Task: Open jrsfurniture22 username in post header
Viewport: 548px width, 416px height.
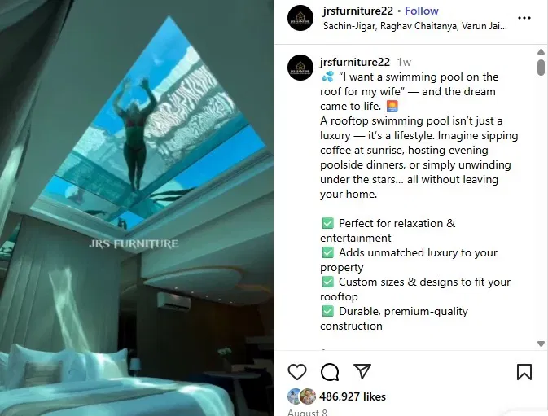Action: [358, 11]
